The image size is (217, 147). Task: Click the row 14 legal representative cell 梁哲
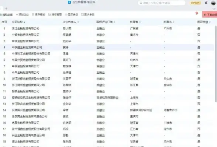(66, 110)
